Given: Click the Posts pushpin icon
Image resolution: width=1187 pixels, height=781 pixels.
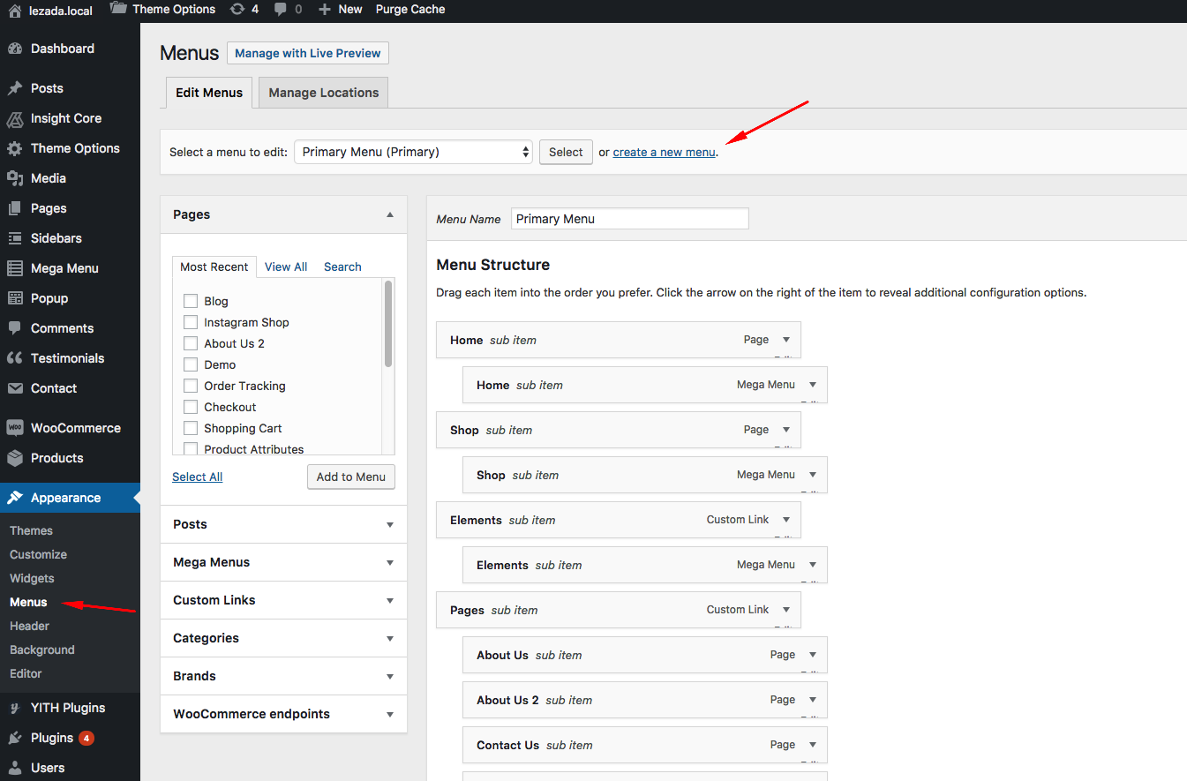Looking at the screenshot, I should pos(15,88).
